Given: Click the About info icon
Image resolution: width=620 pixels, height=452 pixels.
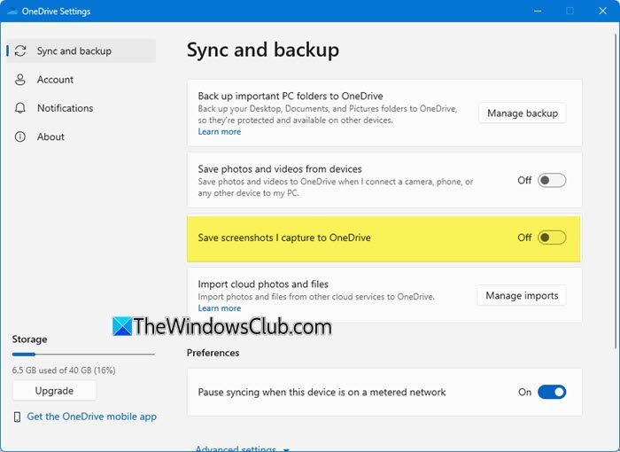Looking at the screenshot, I should (20, 136).
